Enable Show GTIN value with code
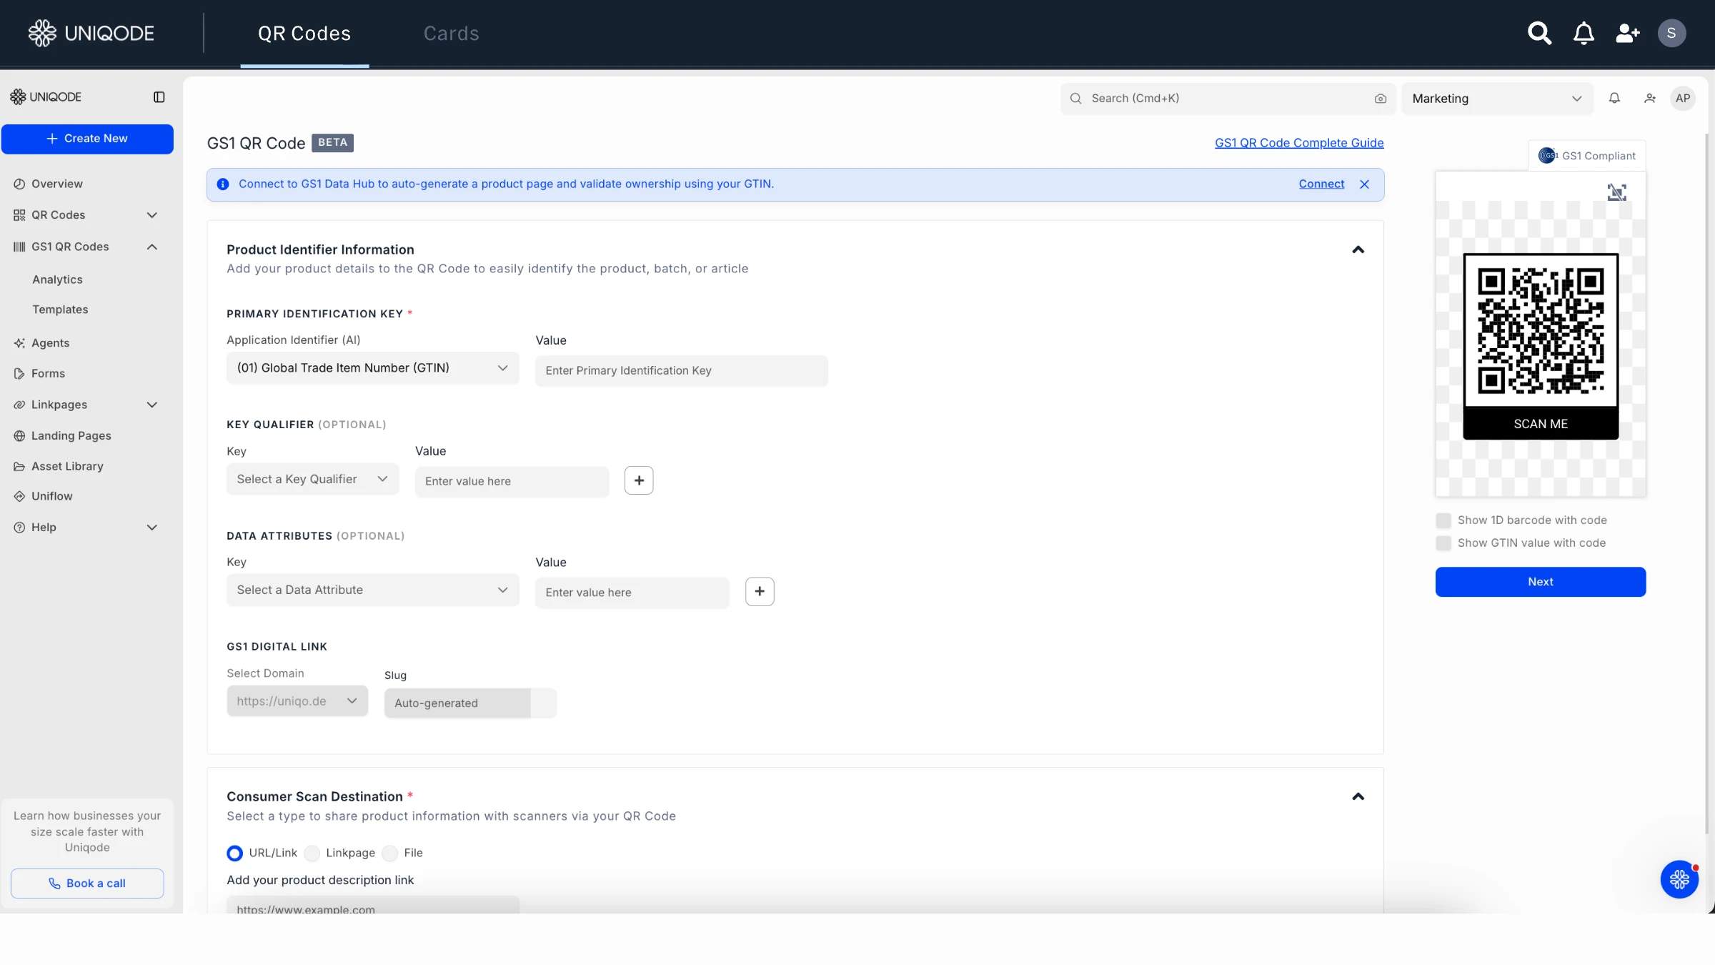 pos(1443,543)
